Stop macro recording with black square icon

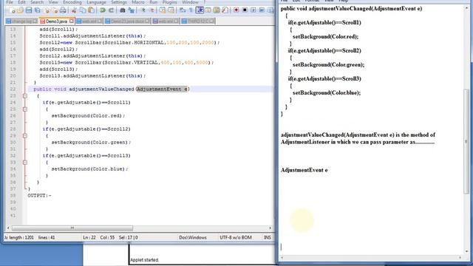(x=245, y=10)
